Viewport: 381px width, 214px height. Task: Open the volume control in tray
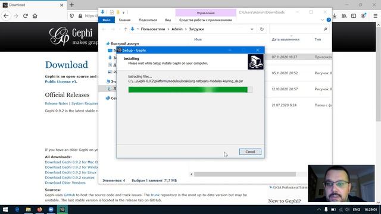click(347, 209)
